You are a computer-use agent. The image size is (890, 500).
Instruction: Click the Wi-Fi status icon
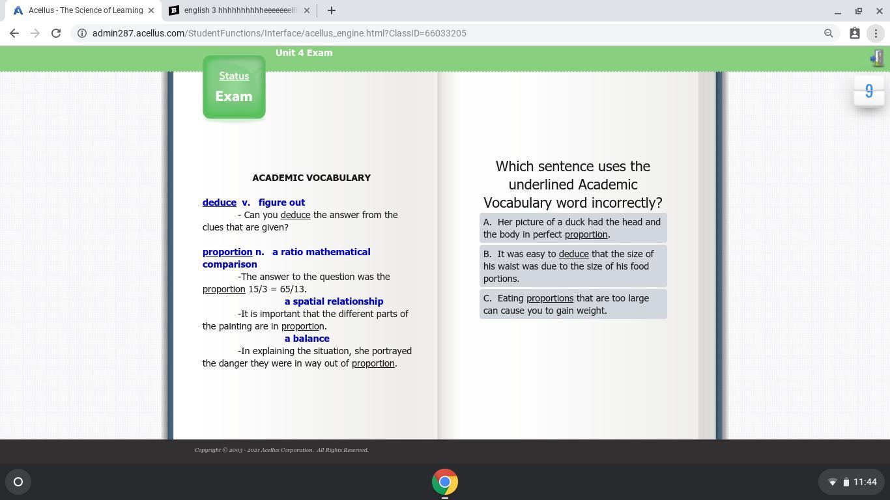tap(832, 482)
